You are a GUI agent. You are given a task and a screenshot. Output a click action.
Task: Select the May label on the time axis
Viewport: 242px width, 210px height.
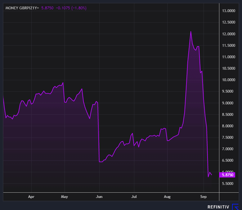click(x=65, y=196)
